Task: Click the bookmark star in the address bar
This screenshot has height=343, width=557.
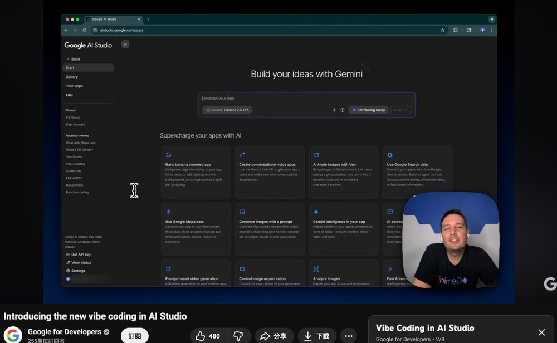Action: (442, 30)
